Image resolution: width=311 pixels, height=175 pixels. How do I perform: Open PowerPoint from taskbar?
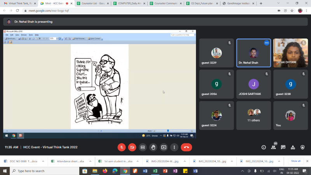165,171
